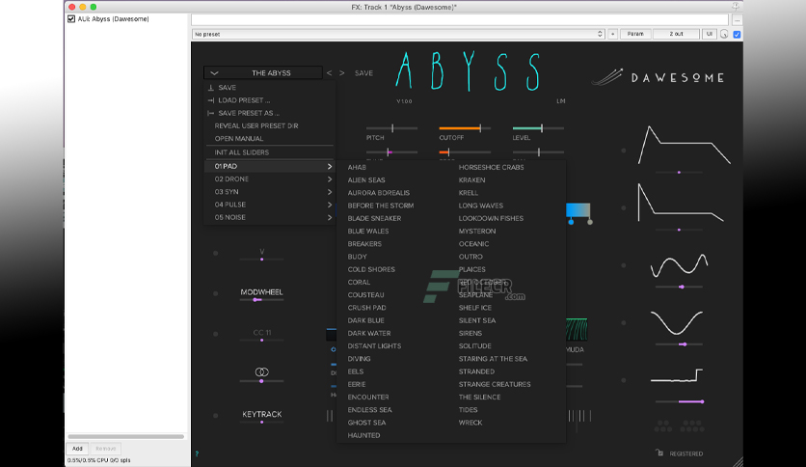Expand the 02 DRONE submenu
This screenshot has height=467, width=806.
(269, 179)
